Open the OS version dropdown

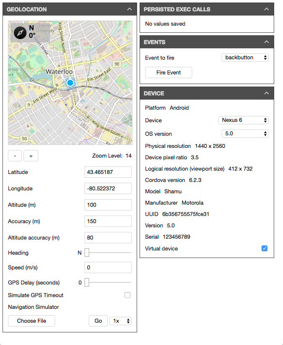pos(245,134)
